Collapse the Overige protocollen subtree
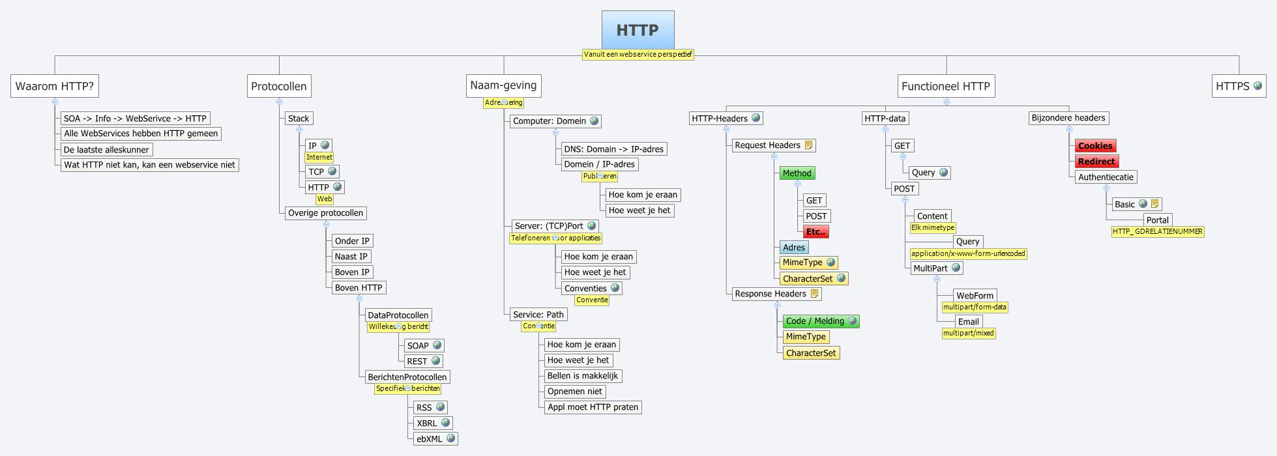This screenshot has height=456, width=1277. tap(326, 224)
